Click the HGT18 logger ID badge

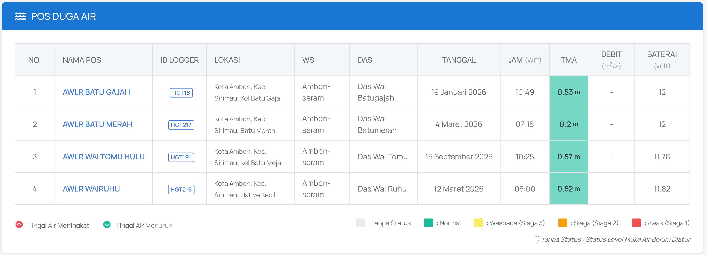click(181, 93)
